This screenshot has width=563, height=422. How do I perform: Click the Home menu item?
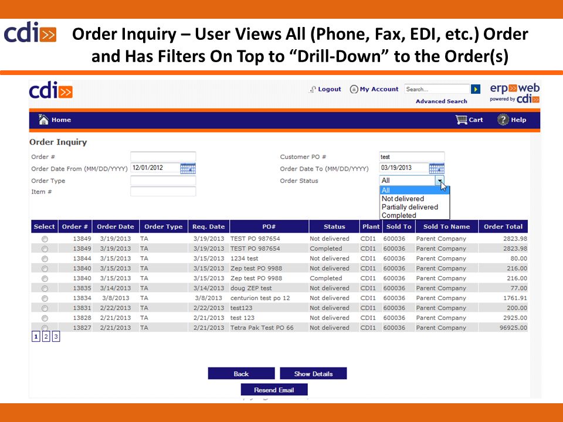click(61, 120)
